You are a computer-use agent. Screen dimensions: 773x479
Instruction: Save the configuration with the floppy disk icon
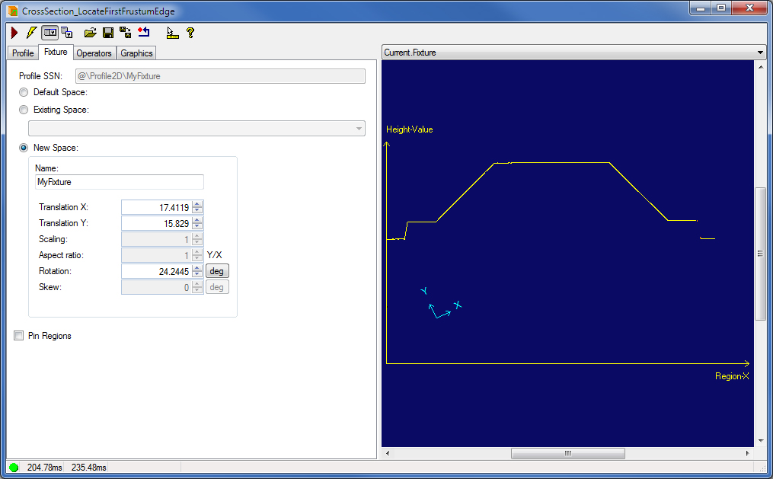click(108, 32)
